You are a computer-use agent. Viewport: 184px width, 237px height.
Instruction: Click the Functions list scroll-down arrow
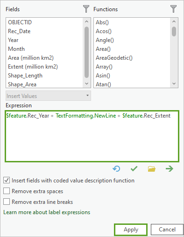point(174,84)
